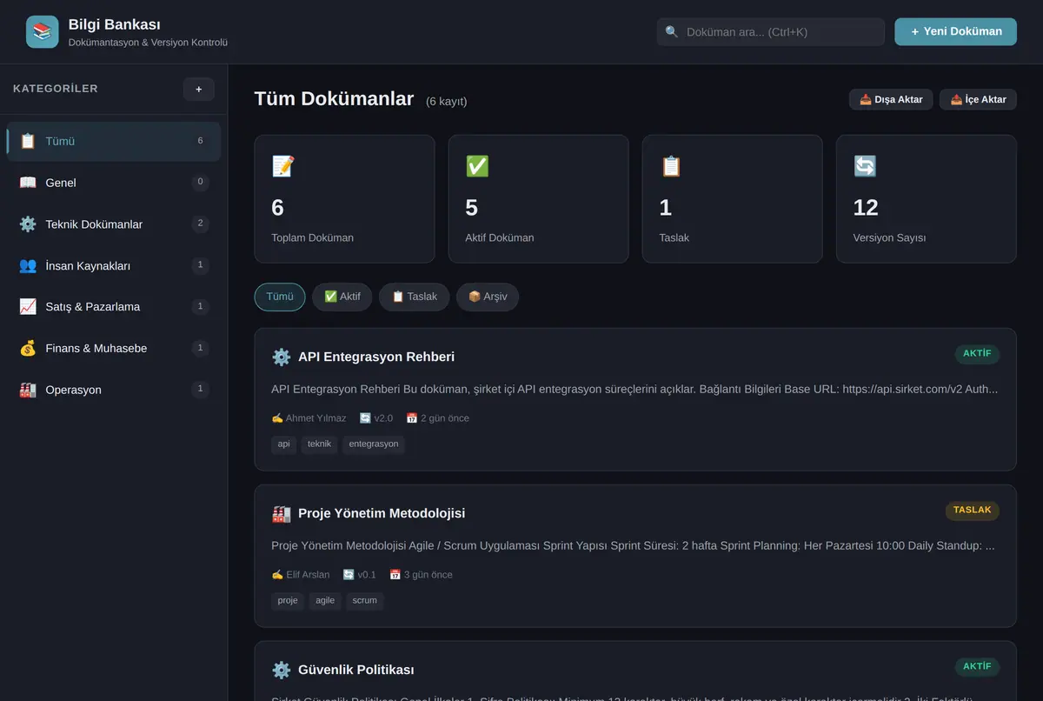Click the clipboard icon next to Tümü category
1043x701 pixels.
[x=28, y=141]
